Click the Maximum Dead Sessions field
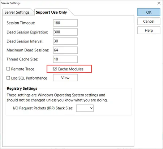Screen dimensions: 163x149 [x=65, y=50]
